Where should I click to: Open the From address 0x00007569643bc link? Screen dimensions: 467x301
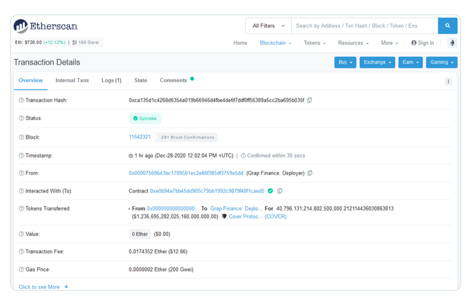tap(186, 173)
